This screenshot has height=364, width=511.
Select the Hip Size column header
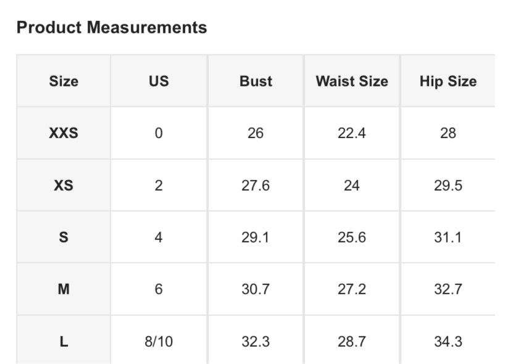coord(448,81)
